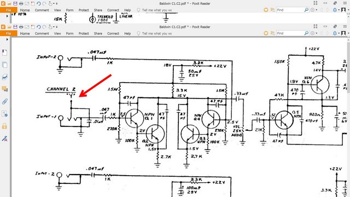350x197 pixels.
Task: Switch to Protect tab in lower window
Action: (84, 33)
